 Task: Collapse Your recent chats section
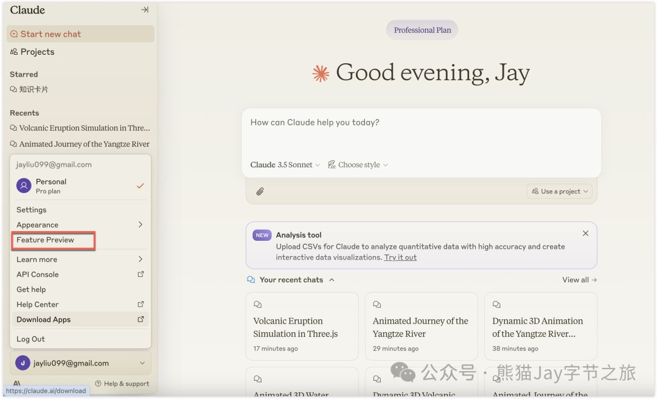point(332,280)
